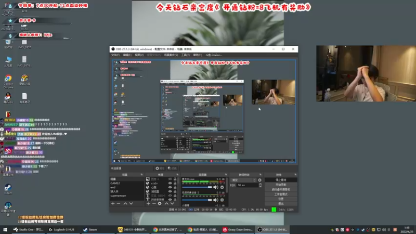
Task: Open the 工具(T) menu
Action: [186, 55]
